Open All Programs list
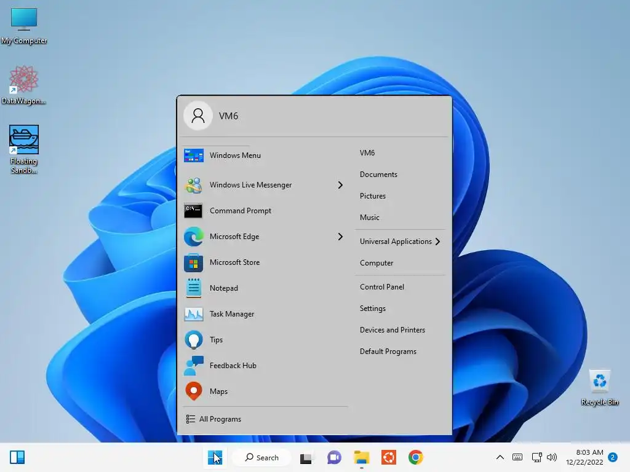The height and width of the screenshot is (472, 630). 213,419
